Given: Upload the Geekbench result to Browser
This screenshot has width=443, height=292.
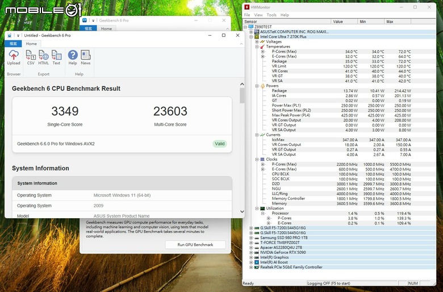Looking at the screenshot, I should tap(14, 57).
